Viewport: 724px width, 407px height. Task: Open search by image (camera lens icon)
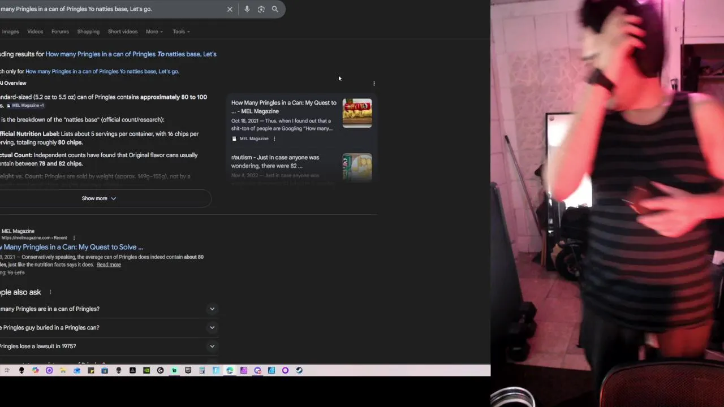pyautogui.click(x=261, y=9)
